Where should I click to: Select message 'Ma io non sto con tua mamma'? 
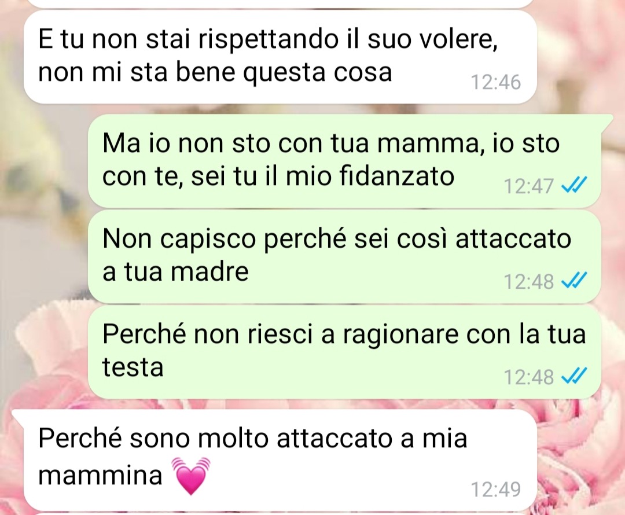click(344, 161)
